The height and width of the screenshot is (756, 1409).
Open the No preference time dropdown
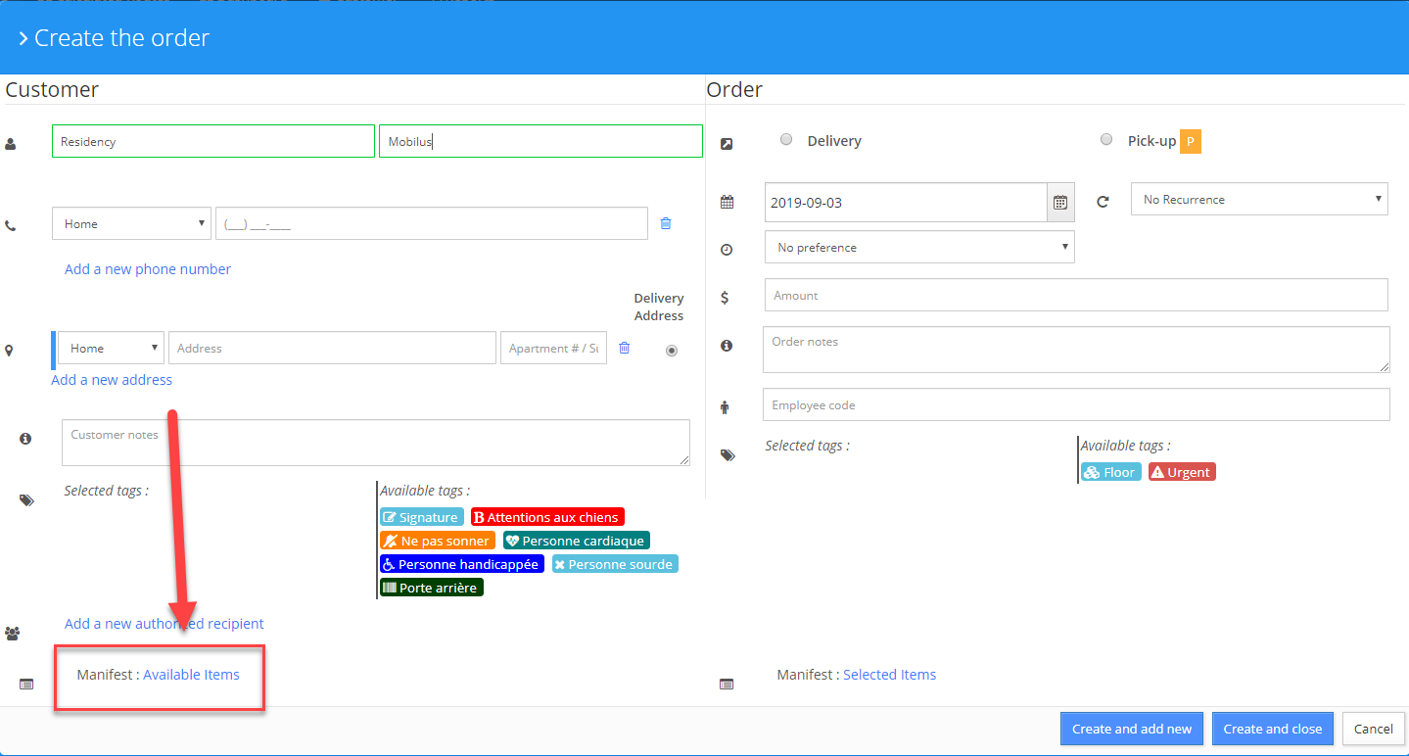point(919,247)
